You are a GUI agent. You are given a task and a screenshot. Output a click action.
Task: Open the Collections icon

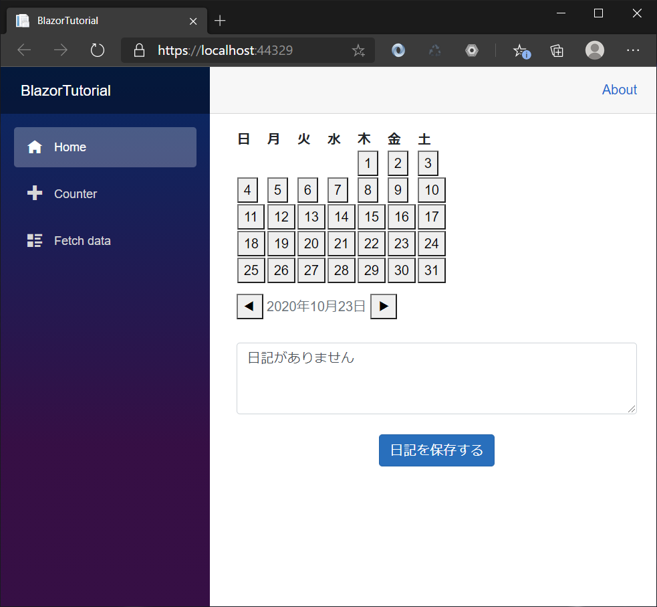coord(557,51)
